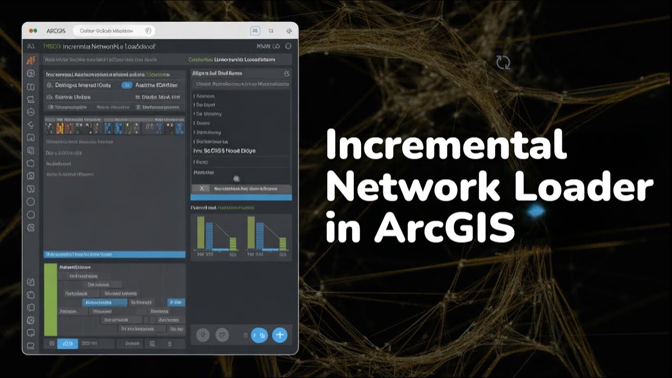The width and height of the screenshot is (672, 378).
Task: Click the input field under right panel header
Action: (x=240, y=84)
